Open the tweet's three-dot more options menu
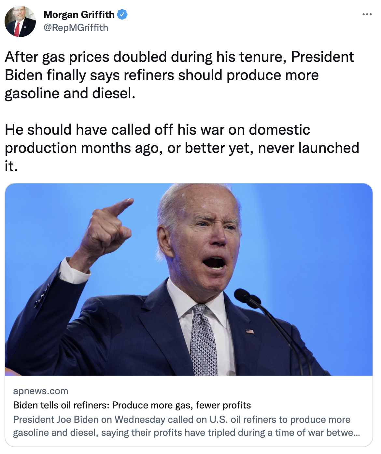Viewport: 381px width, 454px height. coord(367,15)
